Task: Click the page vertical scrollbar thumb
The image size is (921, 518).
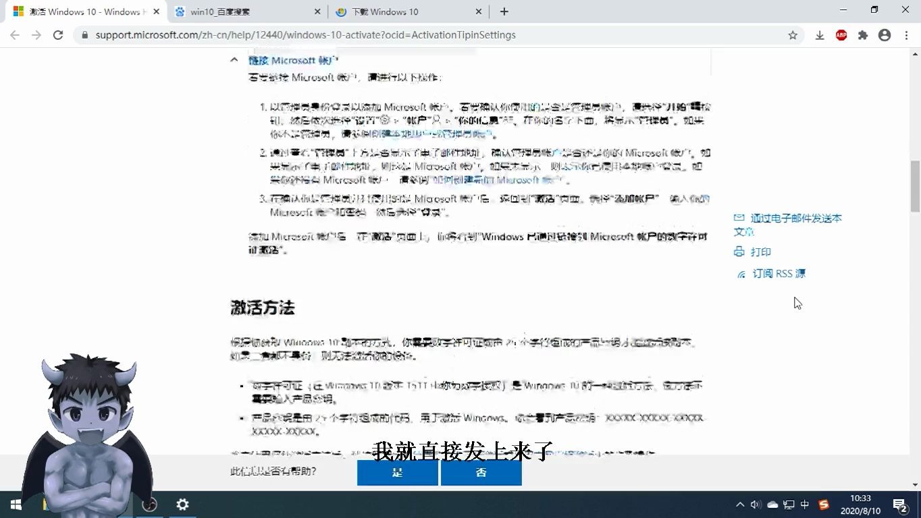Action: pos(915,186)
